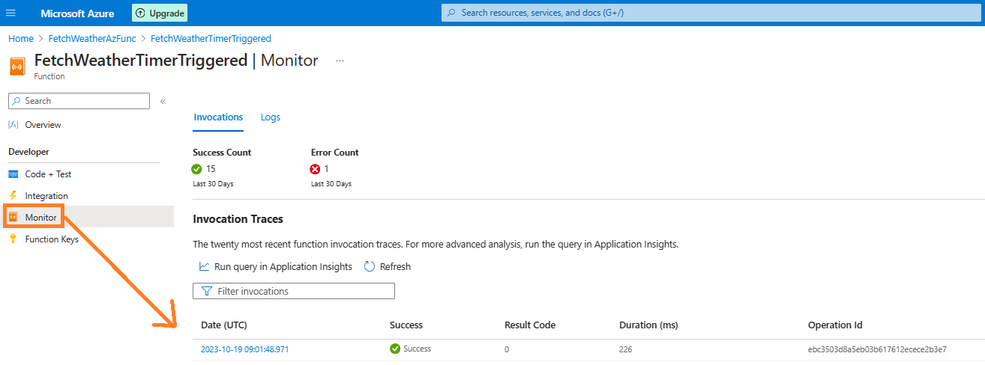Click the Overview function icon in sidebar

(x=13, y=125)
